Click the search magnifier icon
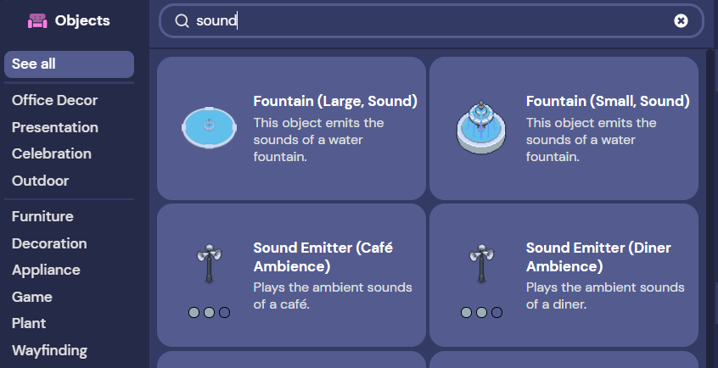Viewport: 718px width, 368px height. coord(182,20)
